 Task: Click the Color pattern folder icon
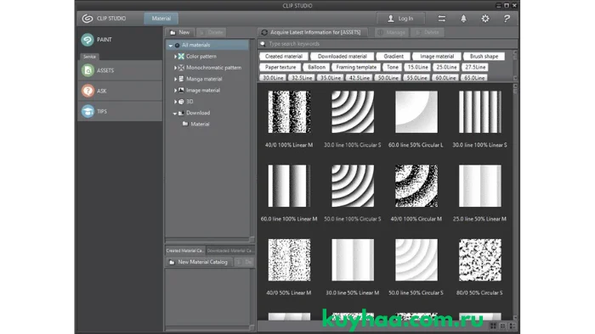tap(181, 56)
